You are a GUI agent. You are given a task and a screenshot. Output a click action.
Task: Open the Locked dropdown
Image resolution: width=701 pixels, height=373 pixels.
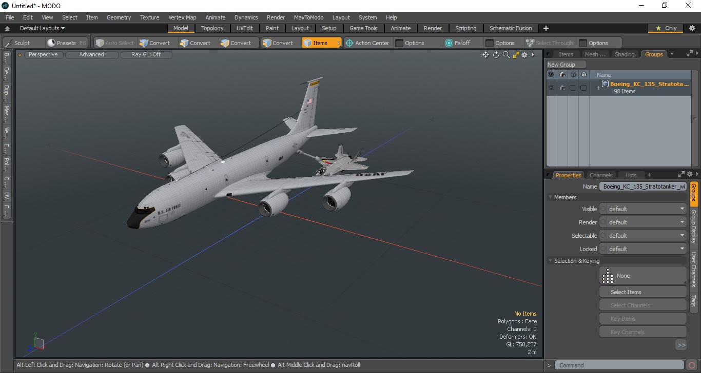click(x=643, y=249)
